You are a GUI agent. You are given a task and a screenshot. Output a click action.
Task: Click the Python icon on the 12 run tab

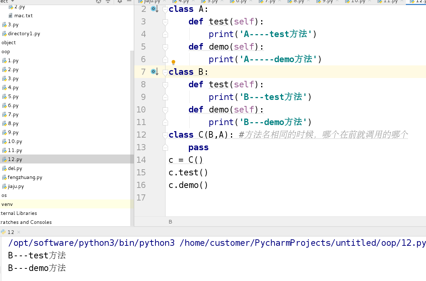pyautogui.click(x=3, y=232)
